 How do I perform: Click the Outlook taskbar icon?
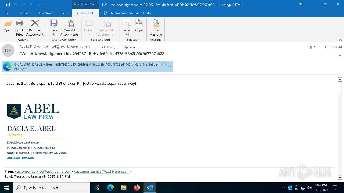pyautogui.click(x=150, y=188)
